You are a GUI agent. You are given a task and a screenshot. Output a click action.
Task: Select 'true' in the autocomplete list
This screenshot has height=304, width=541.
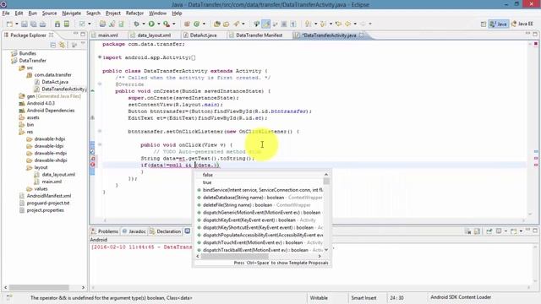tap(259, 182)
